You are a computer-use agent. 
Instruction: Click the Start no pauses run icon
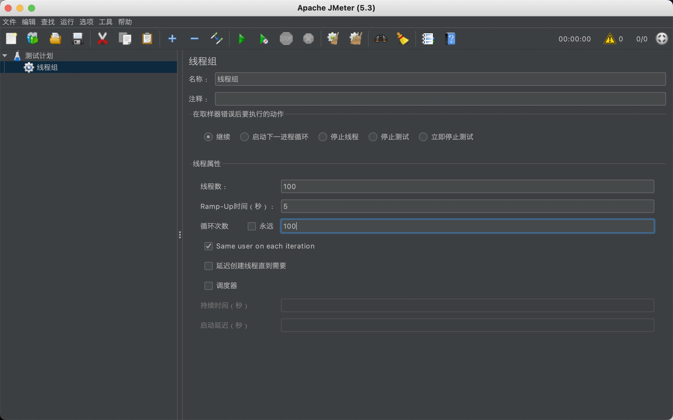point(263,39)
